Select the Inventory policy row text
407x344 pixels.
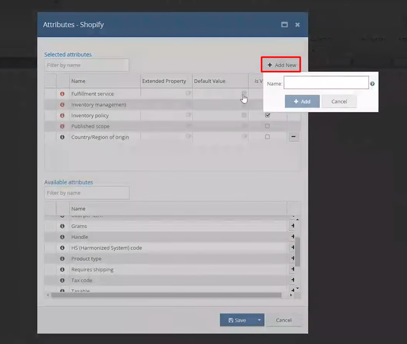click(x=90, y=115)
